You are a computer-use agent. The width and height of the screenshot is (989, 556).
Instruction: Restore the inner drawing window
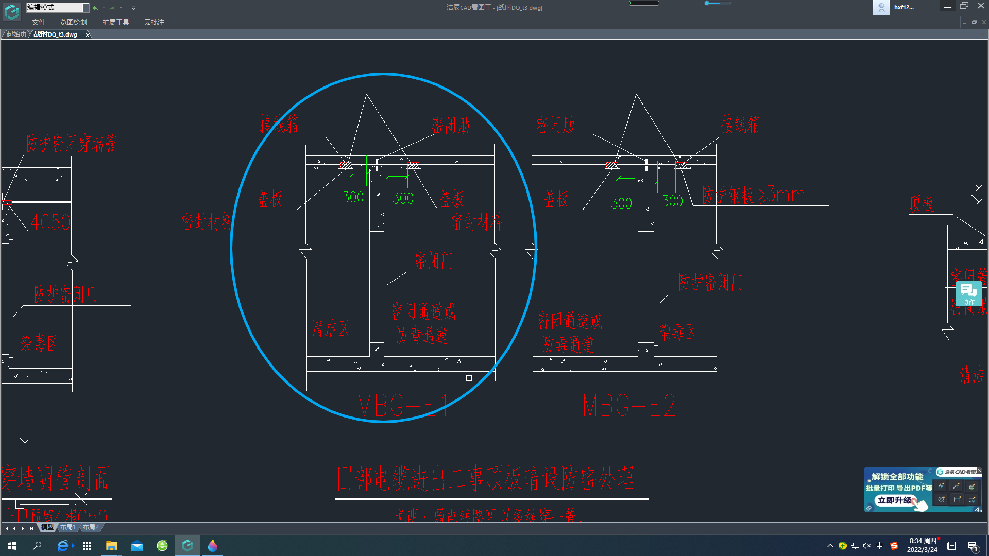pyautogui.click(x=974, y=22)
